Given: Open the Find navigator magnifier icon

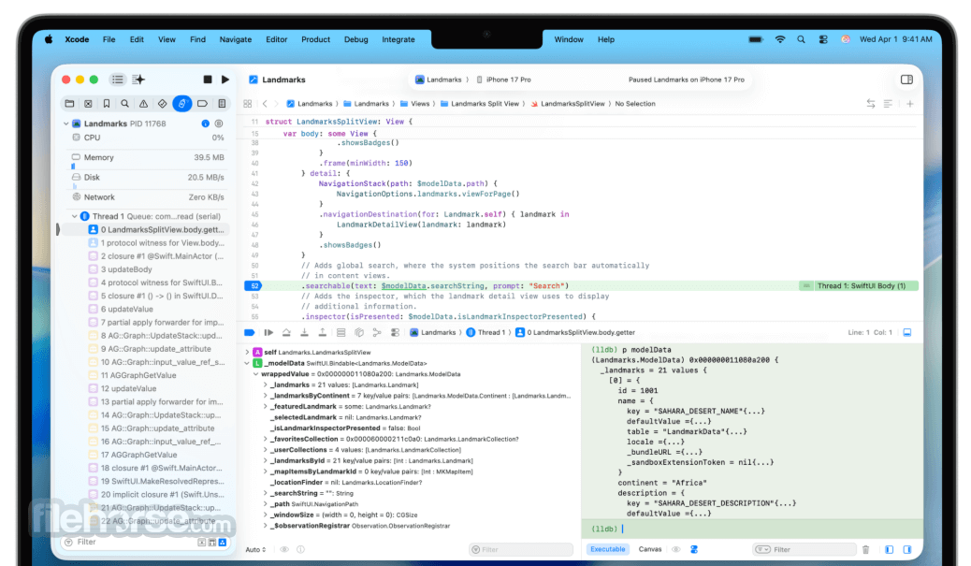Looking at the screenshot, I should coord(125,104).
